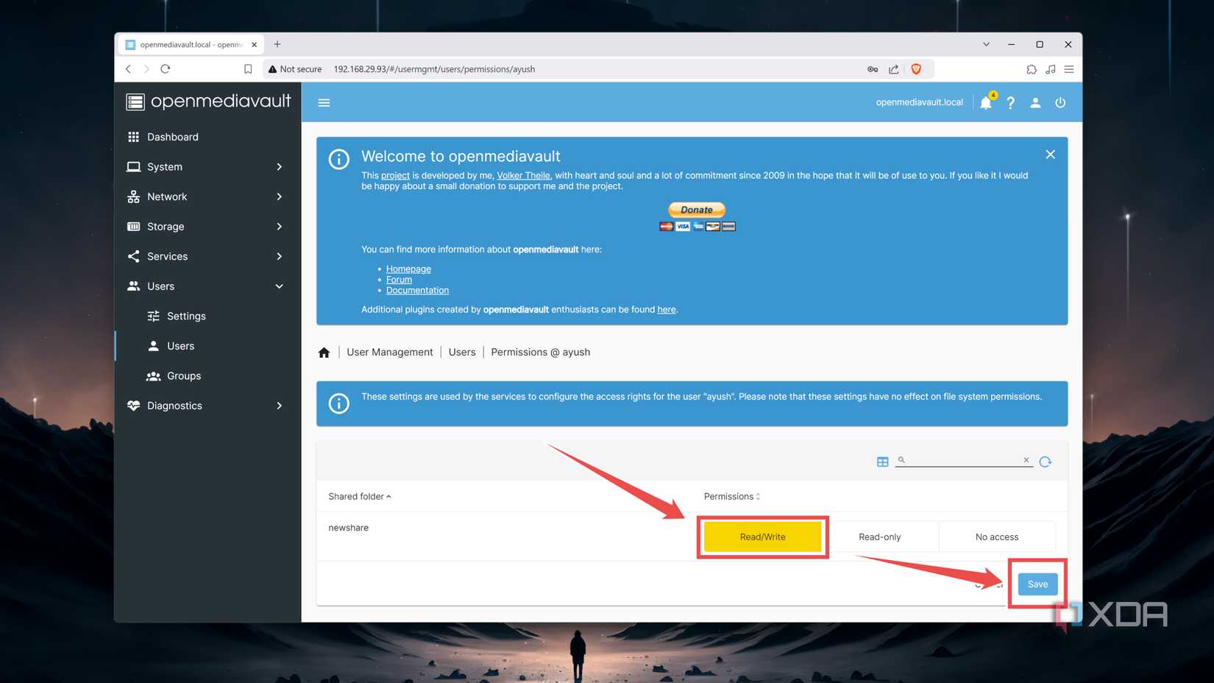The height and width of the screenshot is (683, 1214).
Task: Expand the Storage menu
Action: tap(207, 227)
